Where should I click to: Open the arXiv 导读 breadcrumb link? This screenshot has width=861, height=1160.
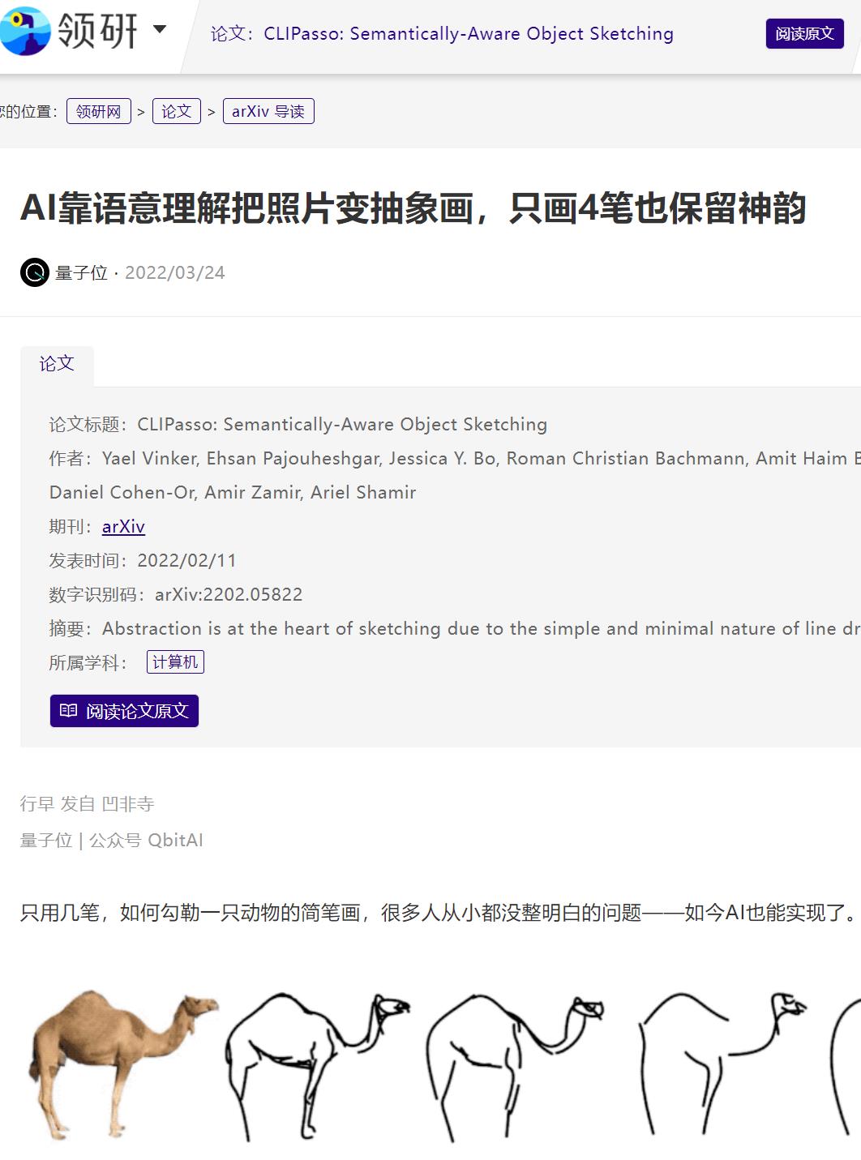coord(268,111)
